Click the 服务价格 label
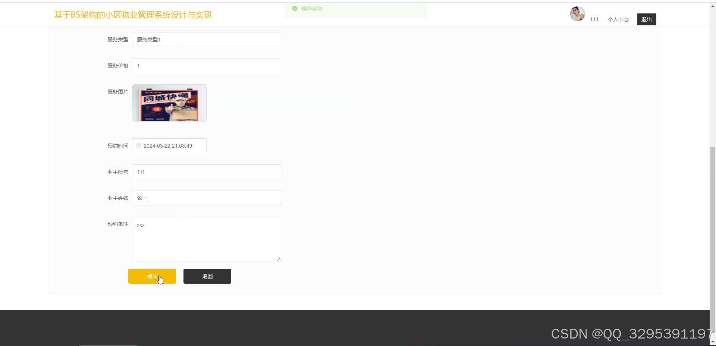The width and height of the screenshot is (716, 346). (x=118, y=66)
